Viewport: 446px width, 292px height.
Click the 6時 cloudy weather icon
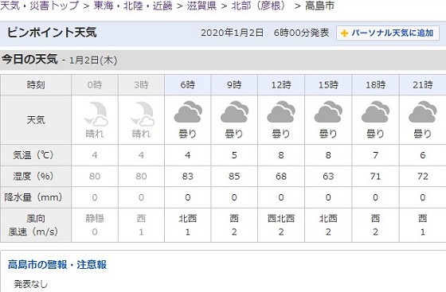coord(188,112)
